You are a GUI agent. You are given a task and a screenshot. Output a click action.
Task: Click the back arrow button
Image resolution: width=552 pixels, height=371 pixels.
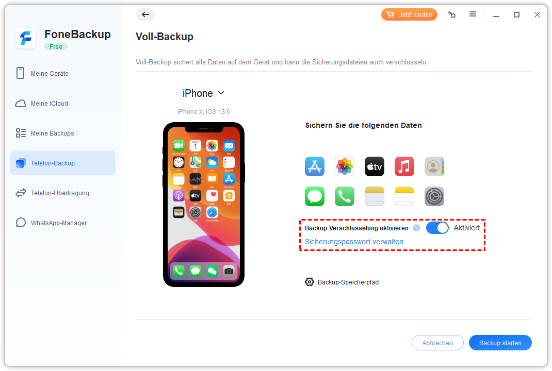click(x=145, y=14)
